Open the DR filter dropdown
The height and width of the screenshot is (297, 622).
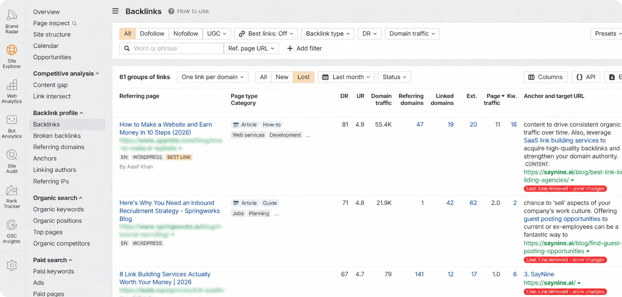369,34
